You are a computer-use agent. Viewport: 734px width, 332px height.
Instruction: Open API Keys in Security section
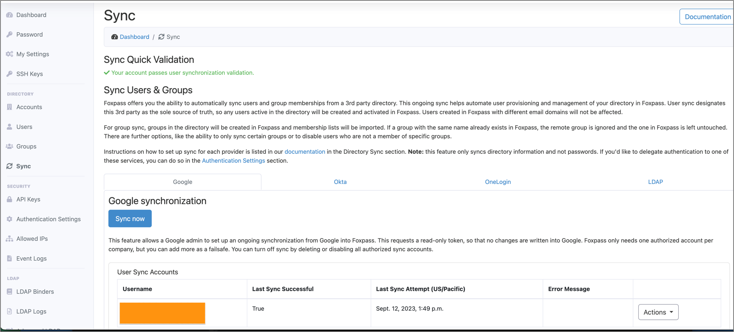(28, 199)
